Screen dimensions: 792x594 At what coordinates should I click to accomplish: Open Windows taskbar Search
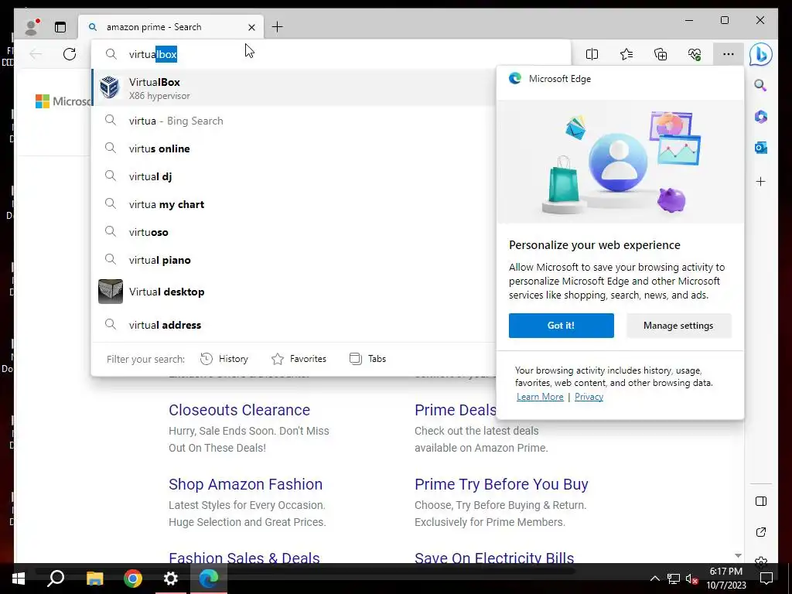click(56, 579)
